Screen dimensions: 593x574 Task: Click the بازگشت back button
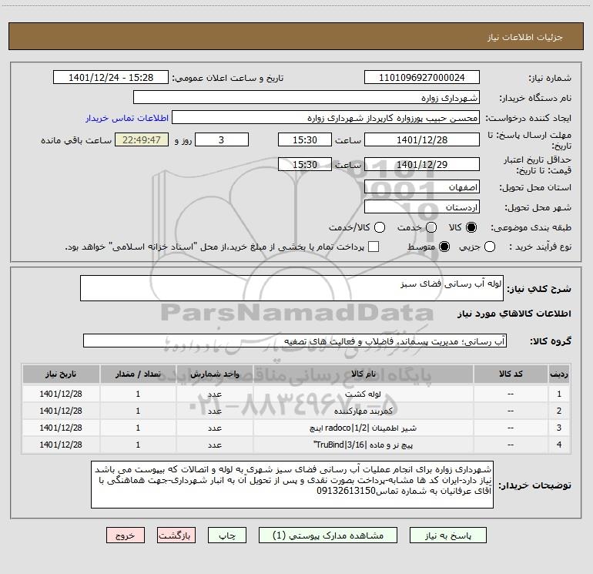176,535
